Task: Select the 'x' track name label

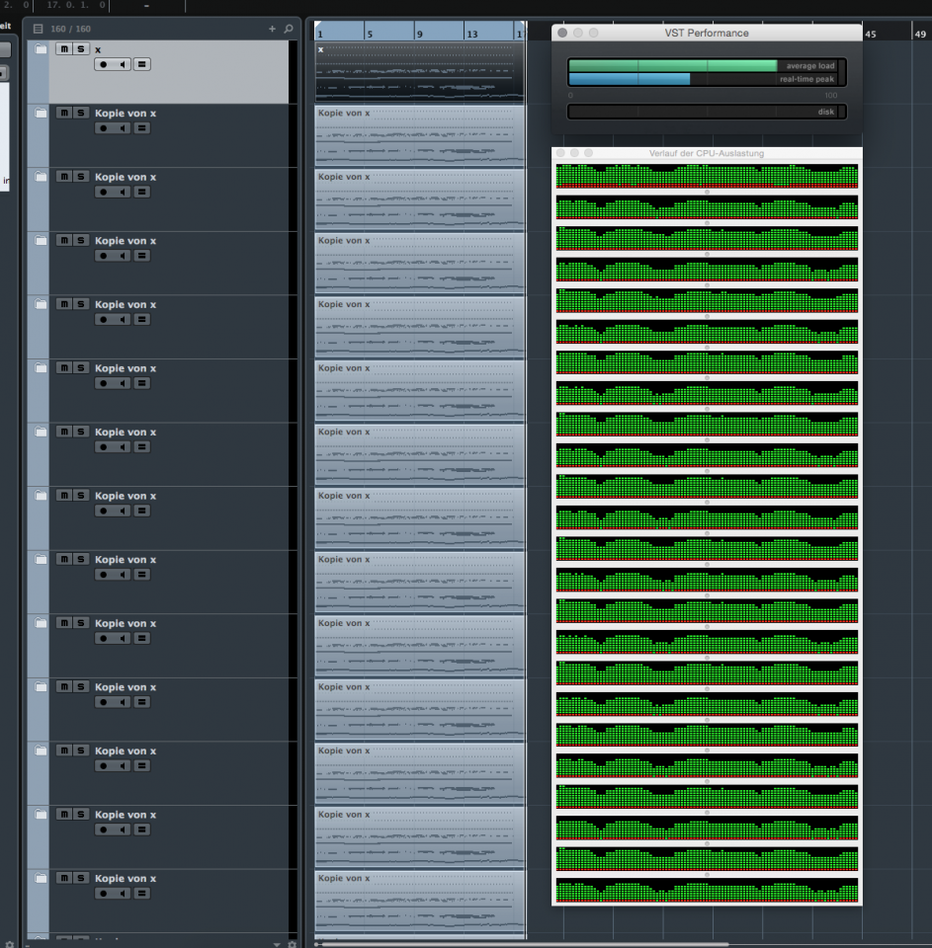Action: 98,49
